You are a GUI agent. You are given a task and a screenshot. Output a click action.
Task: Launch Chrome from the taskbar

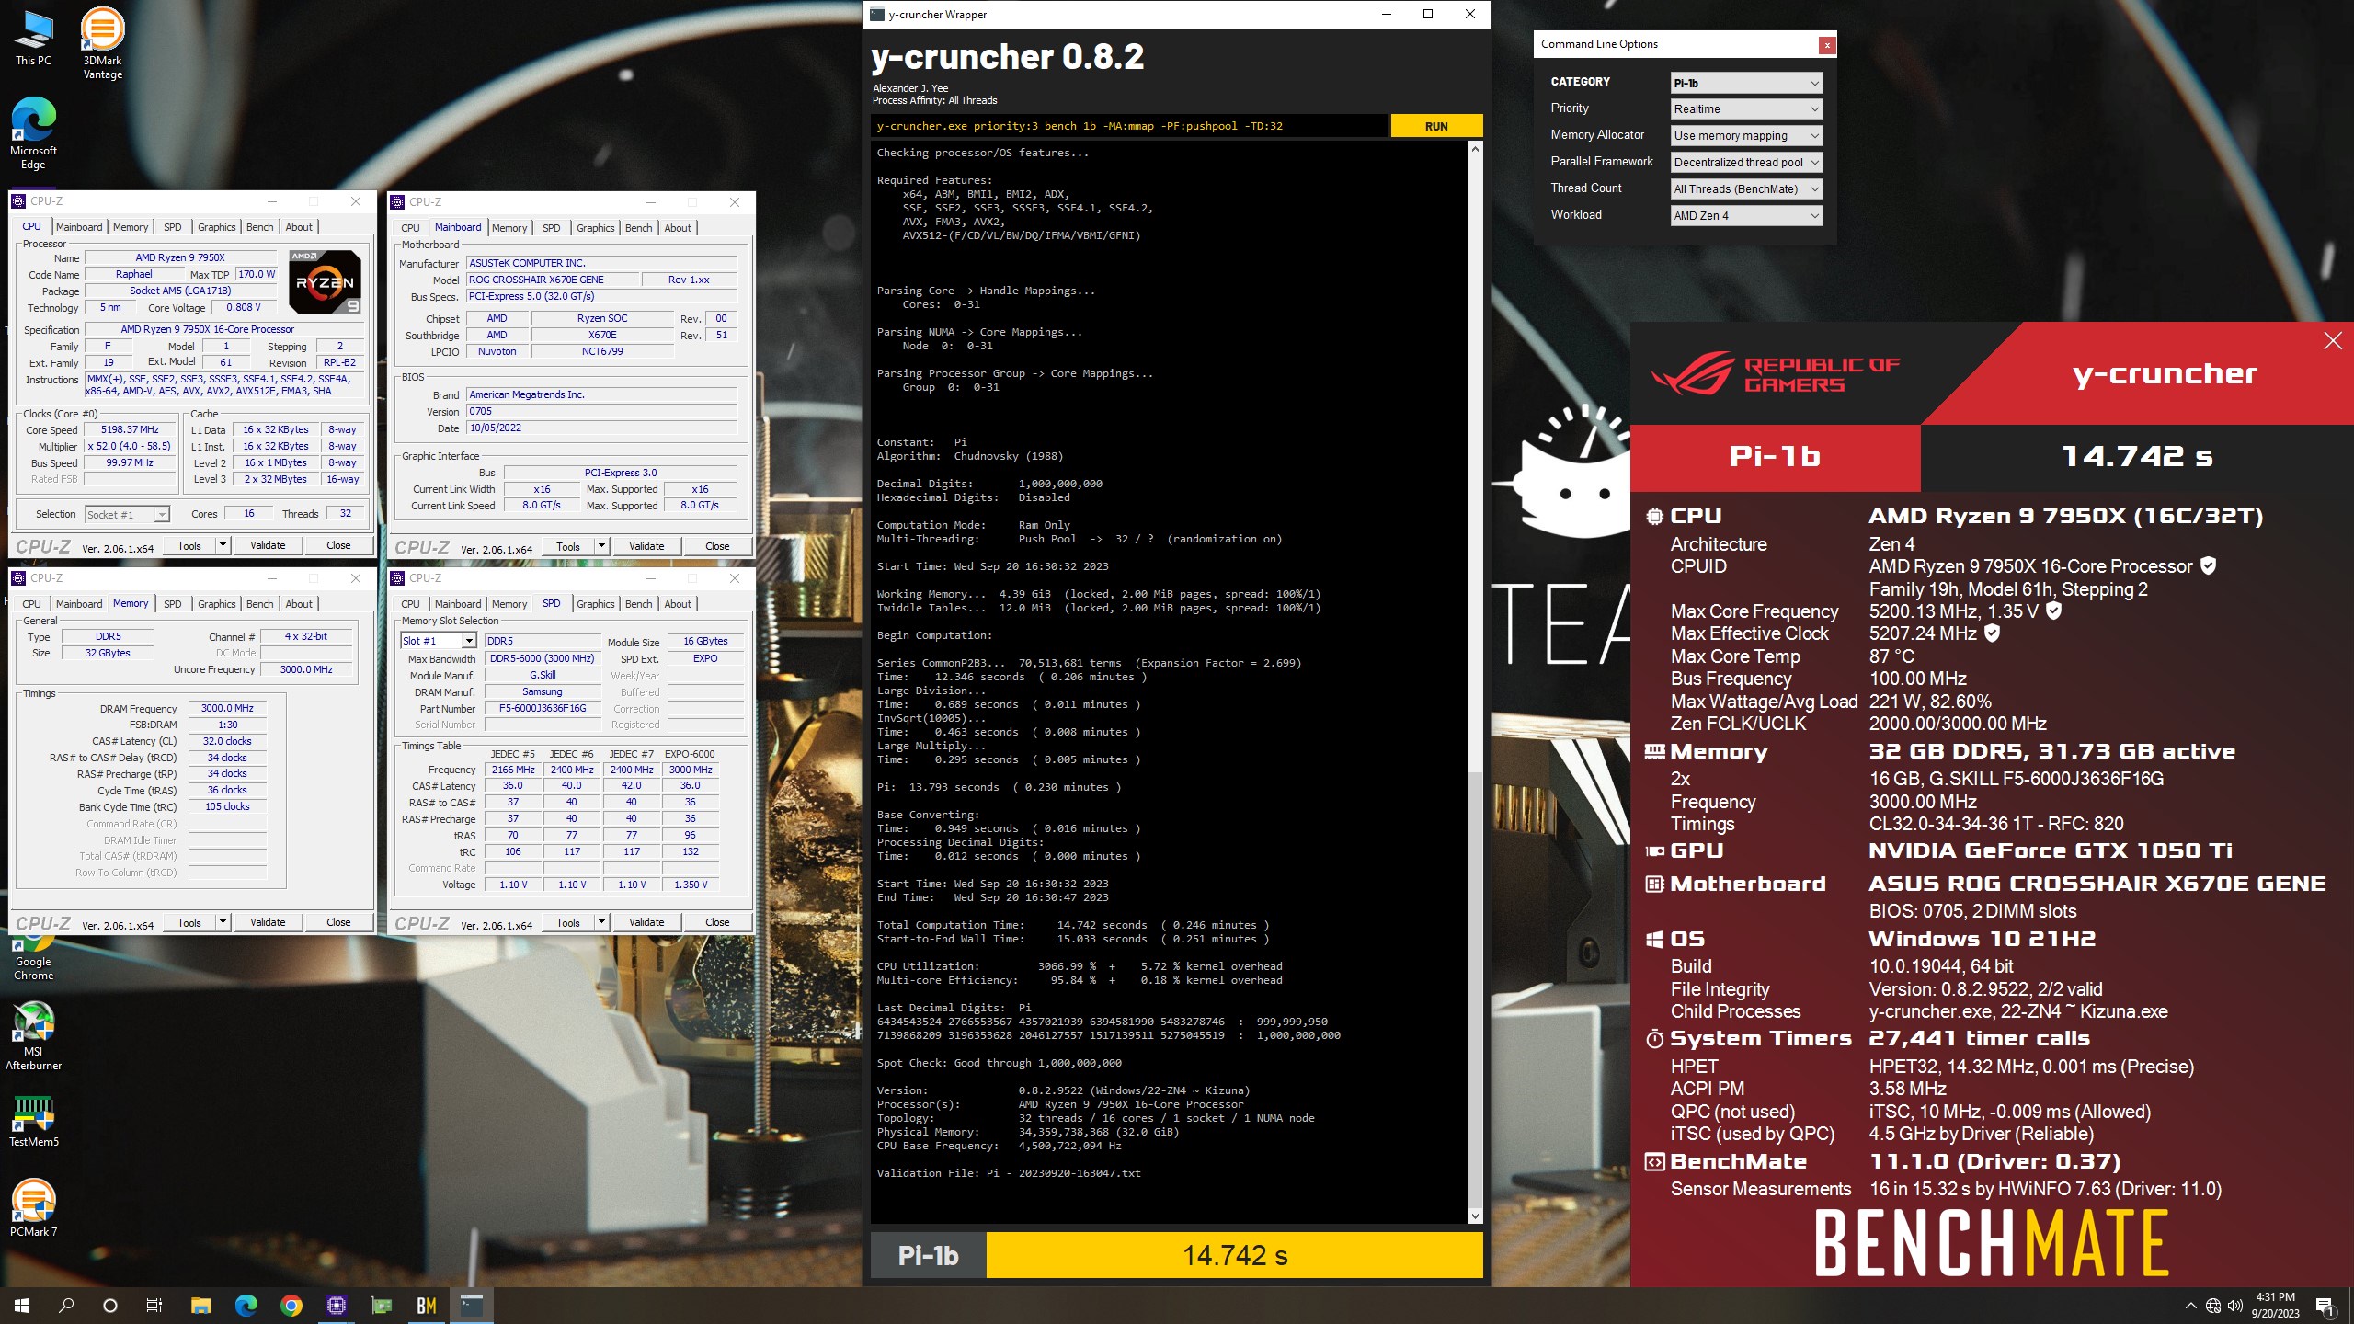coord(291,1305)
